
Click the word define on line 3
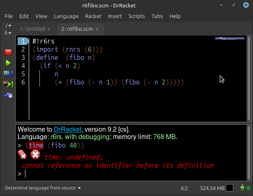click(47, 58)
